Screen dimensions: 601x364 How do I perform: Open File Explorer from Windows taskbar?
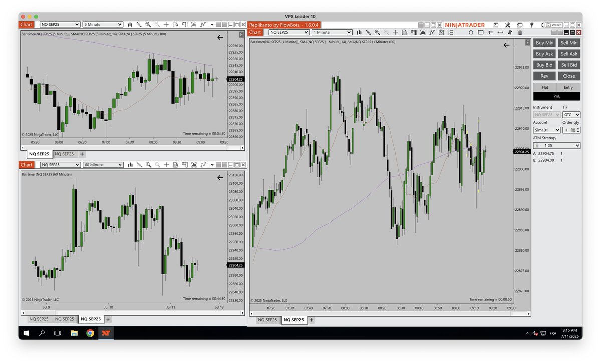pyautogui.click(x=74, y=333)
